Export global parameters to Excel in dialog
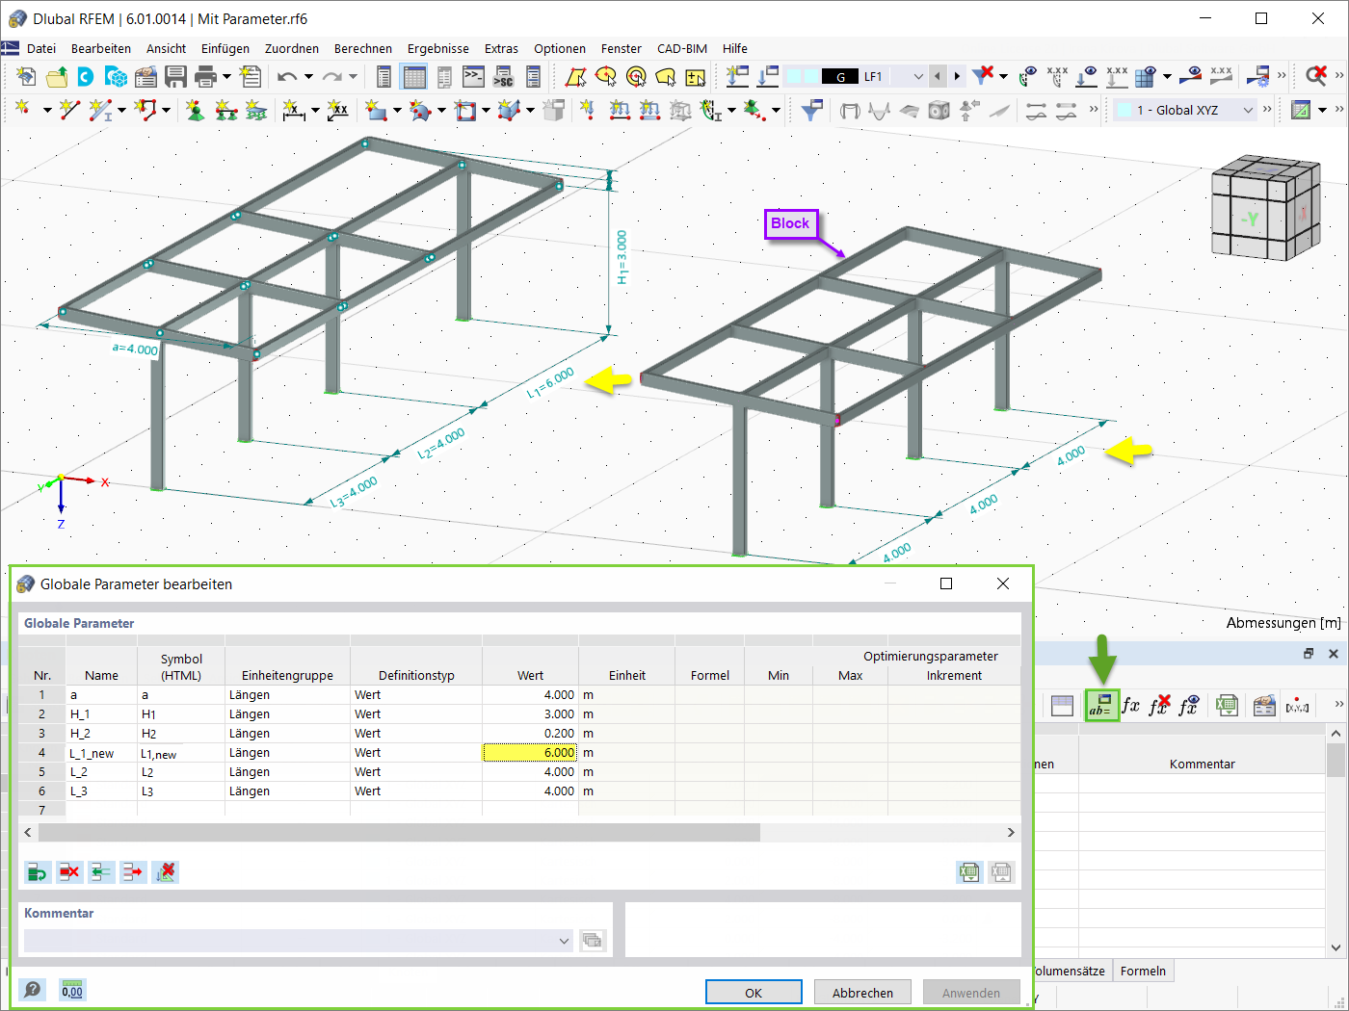Viewport: 1349px width, 1011px height. click(x=969, y=872)
